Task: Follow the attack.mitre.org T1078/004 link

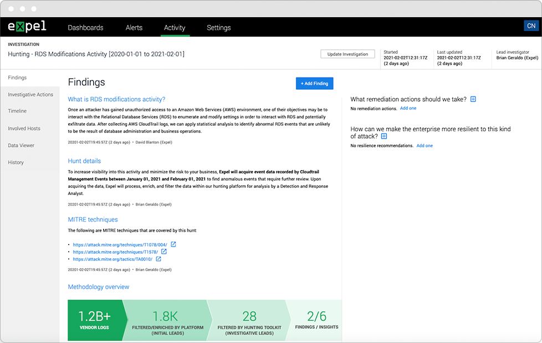Action: (x=120, y=245)
